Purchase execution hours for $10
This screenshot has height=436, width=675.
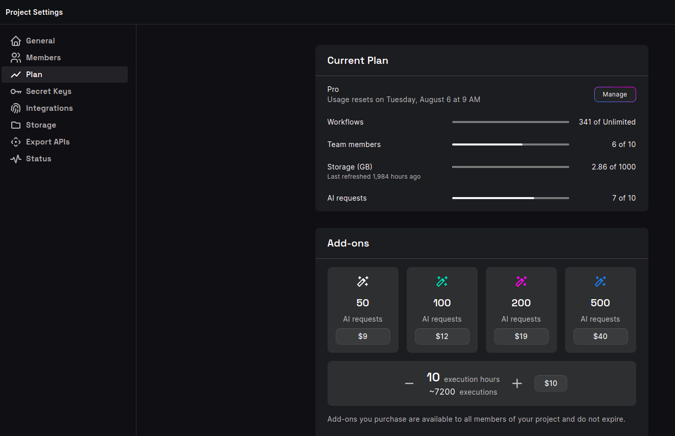(551, 383)
